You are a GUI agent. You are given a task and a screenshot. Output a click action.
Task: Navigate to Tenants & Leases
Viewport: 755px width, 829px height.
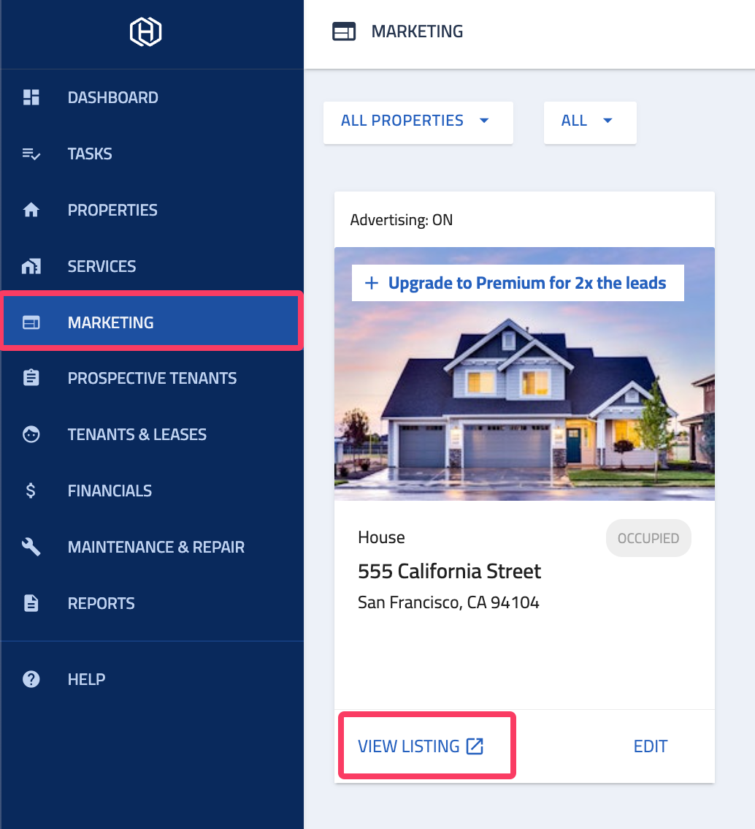[152, 434]
